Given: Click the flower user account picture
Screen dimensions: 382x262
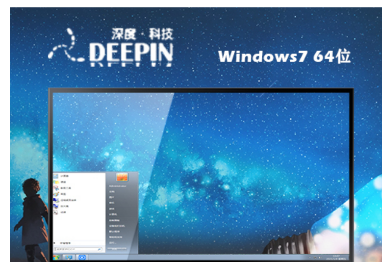Looking at the screenshot, I should click(x=121, y=177).
